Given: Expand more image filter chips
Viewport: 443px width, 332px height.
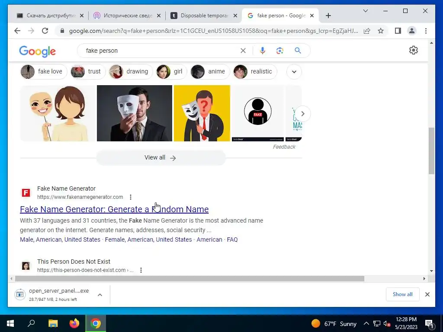Looking at the screenshot, I should click(294, 72).
